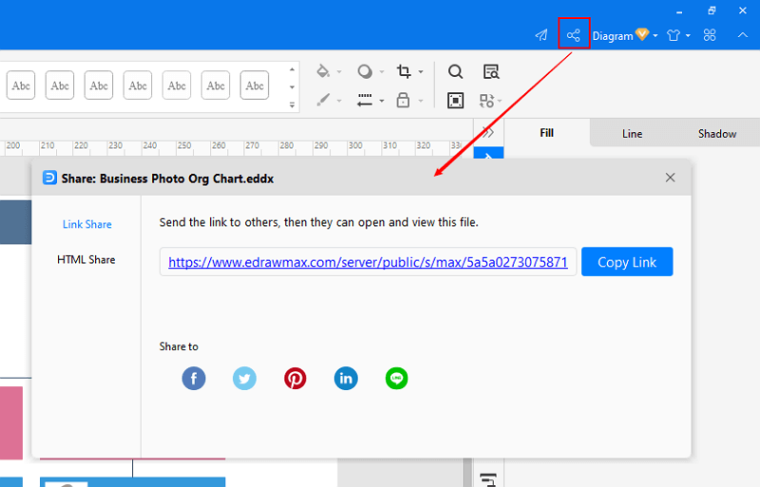Click the Diagram menu label
This screenshot has height=487, width=760.
613,36
